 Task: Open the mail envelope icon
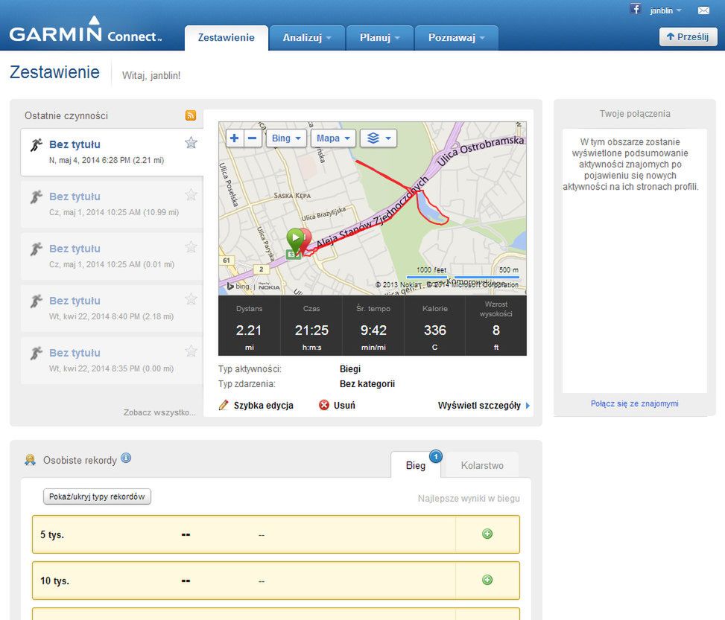click(x=703, y=10)
